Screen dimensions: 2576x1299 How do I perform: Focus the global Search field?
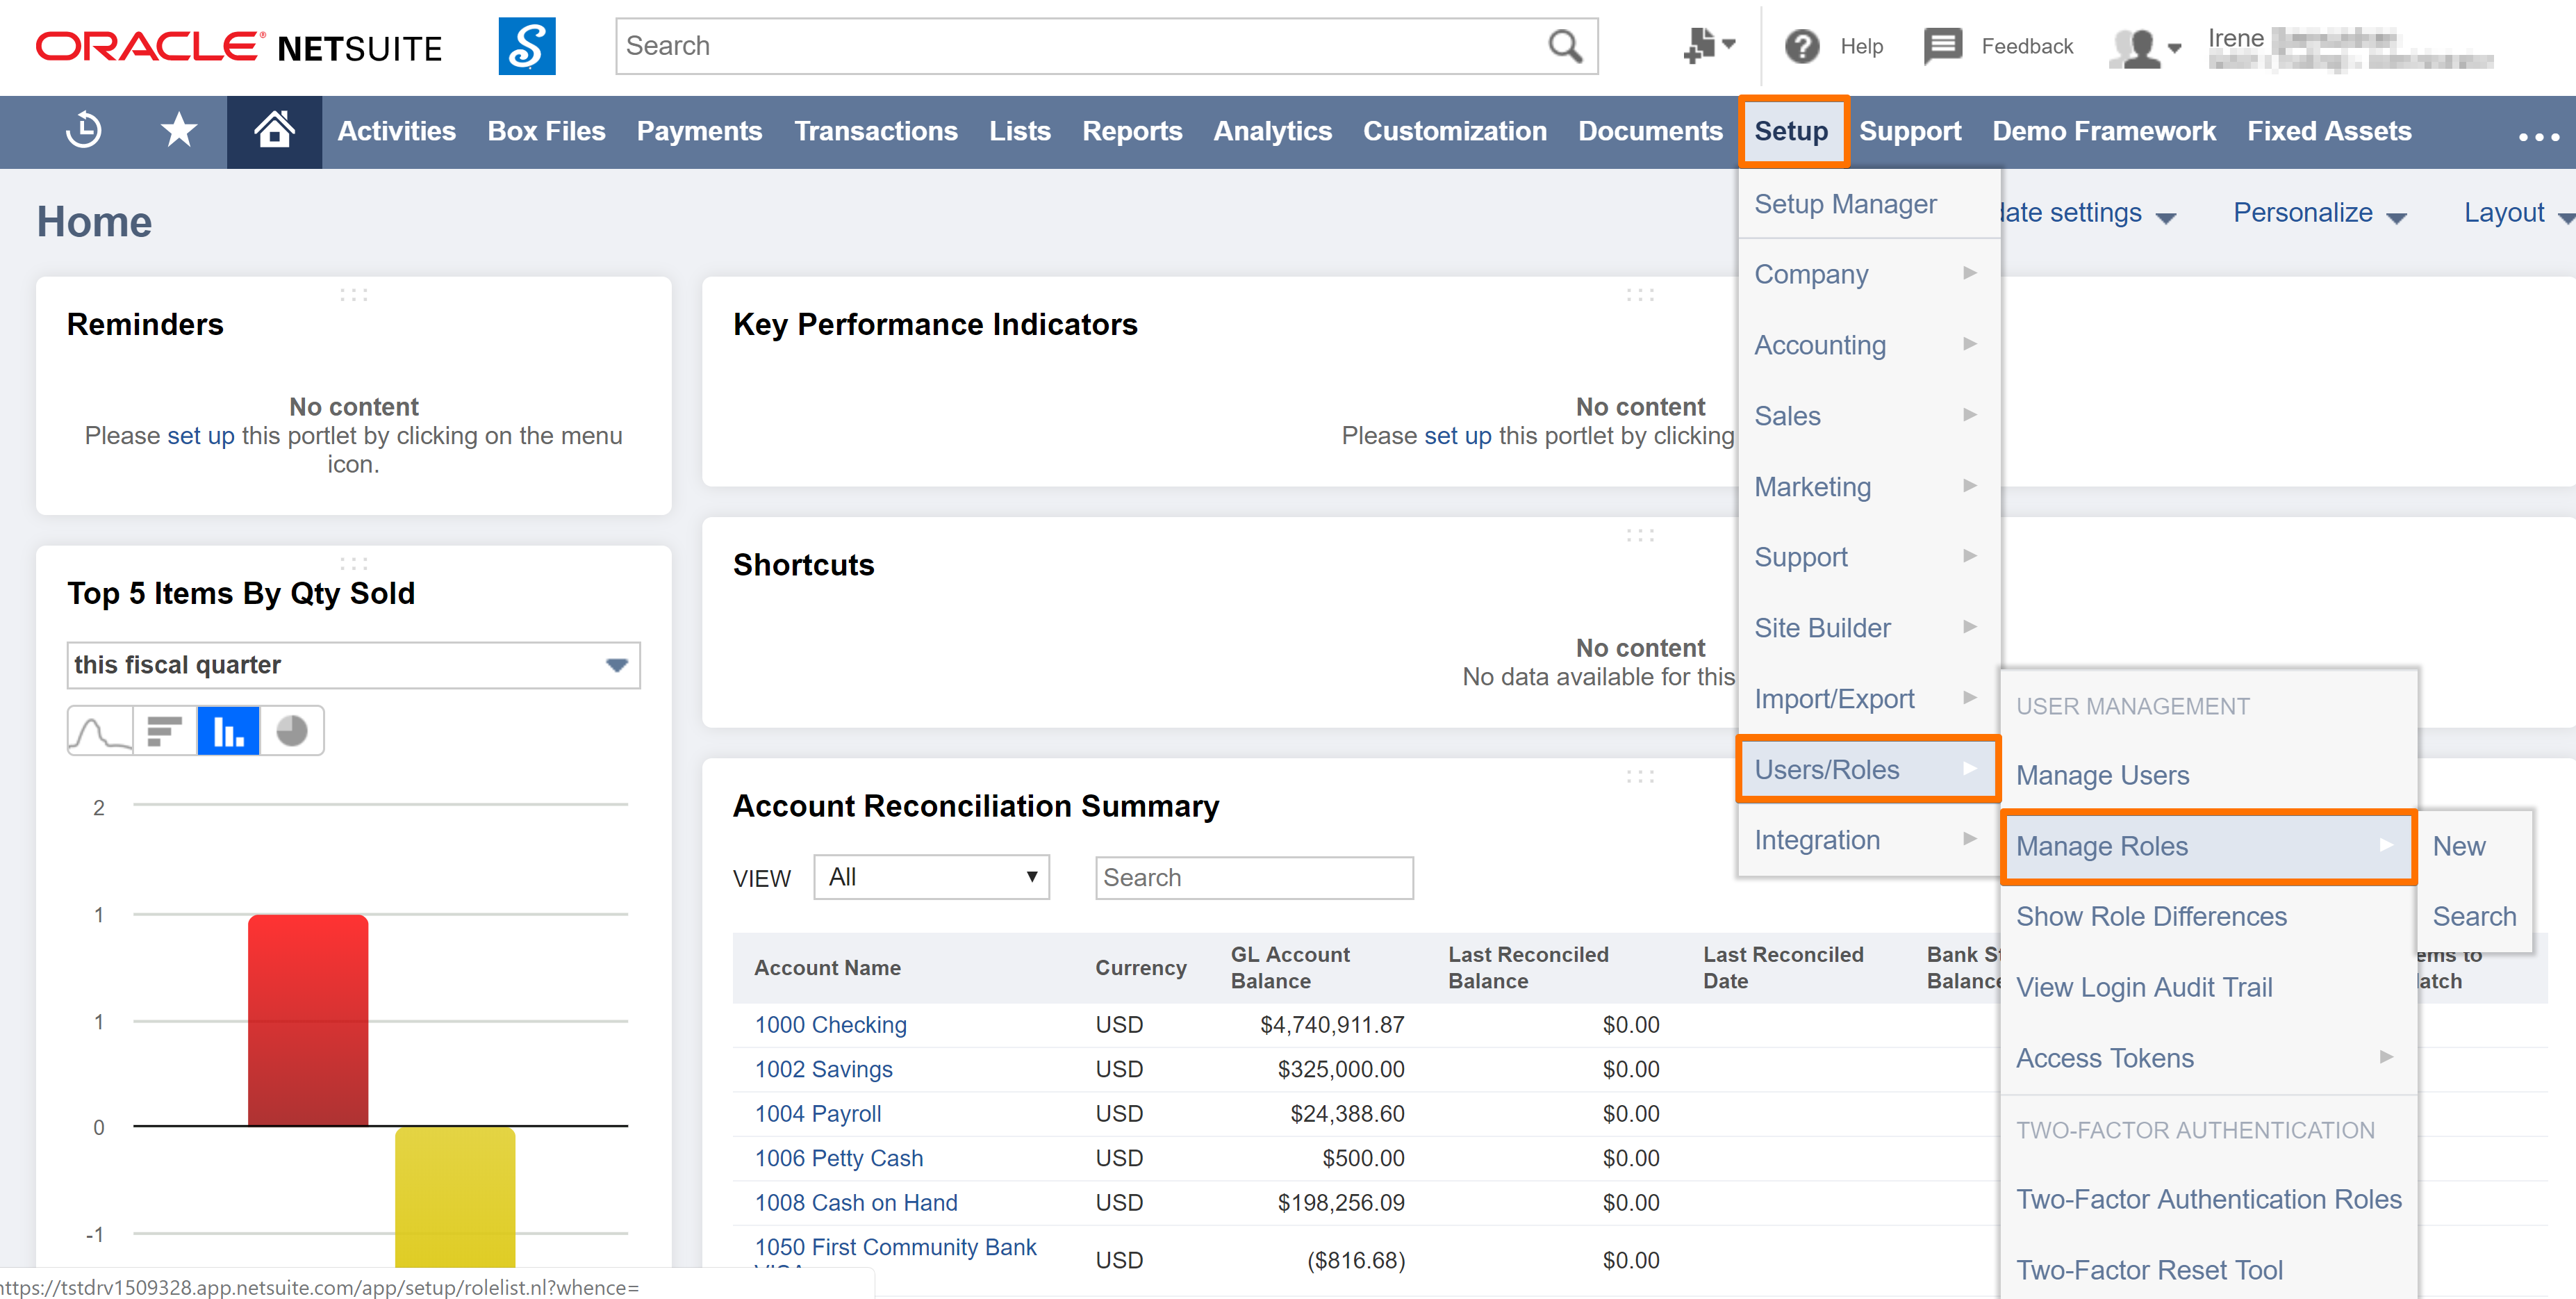point(1082,46)
